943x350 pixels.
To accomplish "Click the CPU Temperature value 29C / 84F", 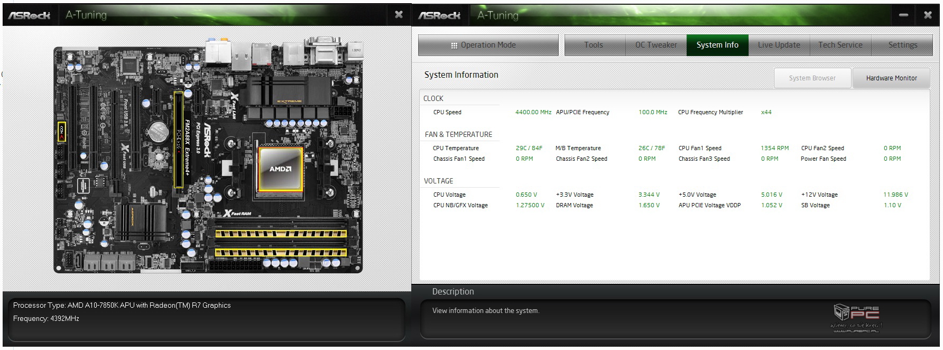I will 529,148.
